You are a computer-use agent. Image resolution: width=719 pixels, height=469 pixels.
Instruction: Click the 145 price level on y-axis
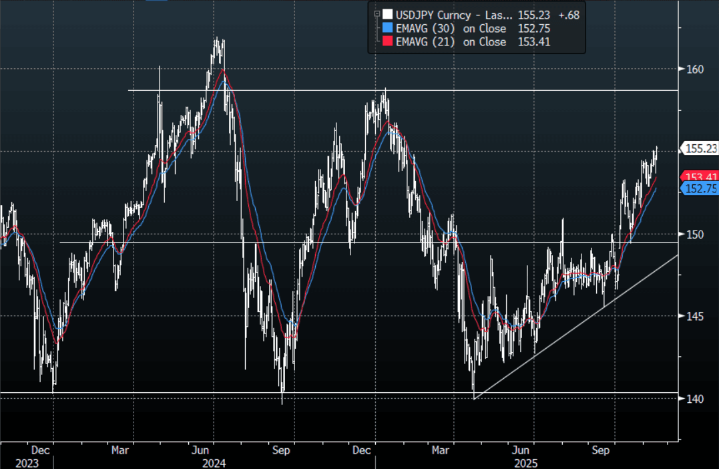tap(694, 316)
